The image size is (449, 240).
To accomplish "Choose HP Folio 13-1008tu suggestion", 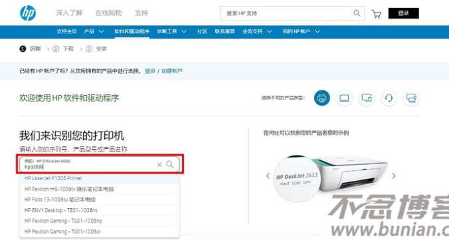I will tap(100, 199).
